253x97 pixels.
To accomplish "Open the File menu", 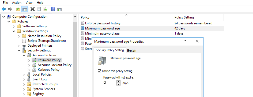I will tap(5, 3).
